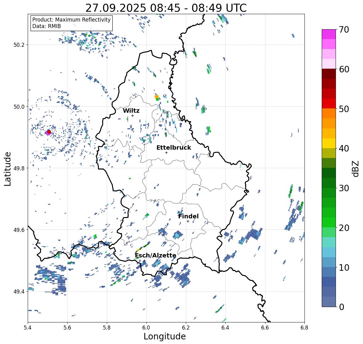Click the 'Data: RMIB' text
This screenshot has width=363, height=344.
pos(46,26)
